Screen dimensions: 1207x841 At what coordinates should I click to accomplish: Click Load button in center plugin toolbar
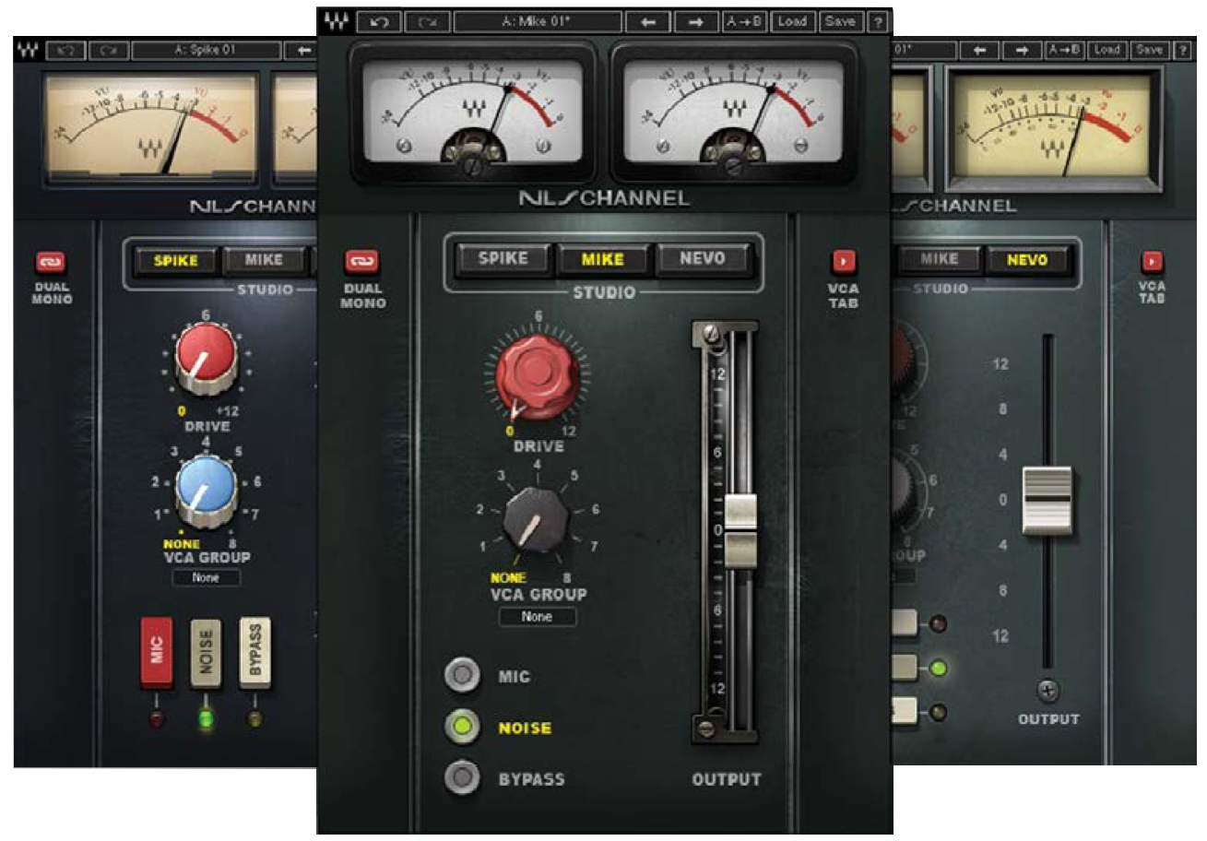792,21
